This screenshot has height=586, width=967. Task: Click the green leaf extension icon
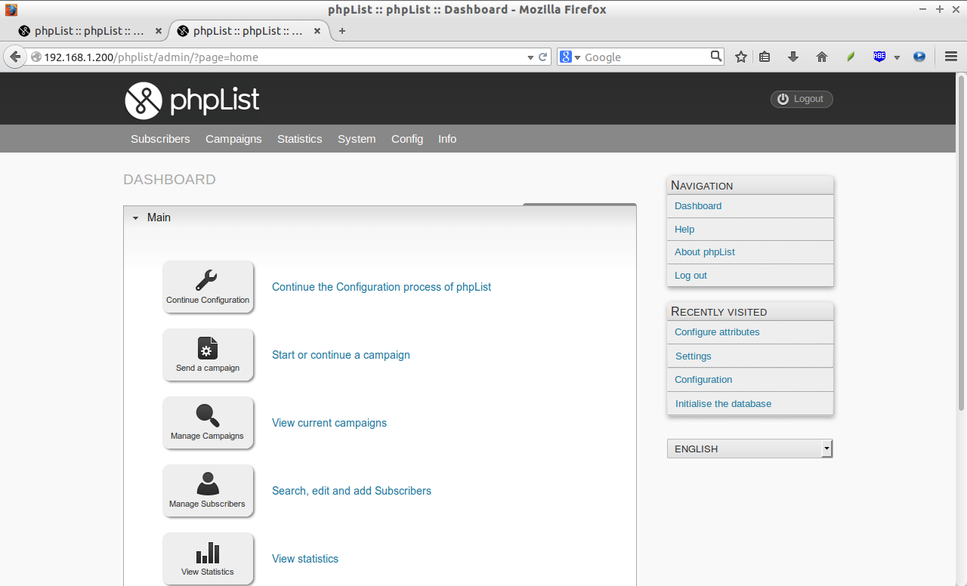pos(851,57)
